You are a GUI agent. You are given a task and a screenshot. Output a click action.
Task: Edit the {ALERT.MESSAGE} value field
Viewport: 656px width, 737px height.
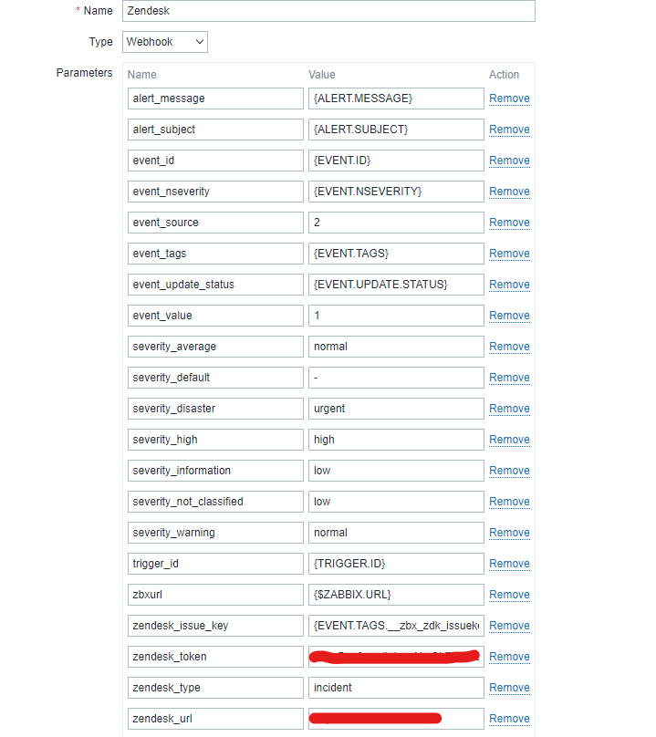396,99
